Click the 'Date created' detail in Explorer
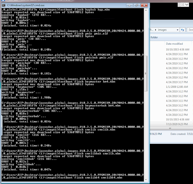 tap(182, 134)
